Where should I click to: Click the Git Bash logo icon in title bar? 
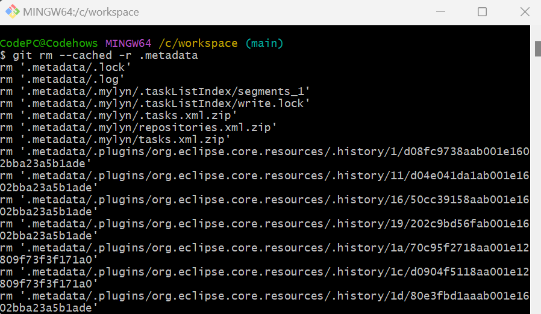point(13,11)
